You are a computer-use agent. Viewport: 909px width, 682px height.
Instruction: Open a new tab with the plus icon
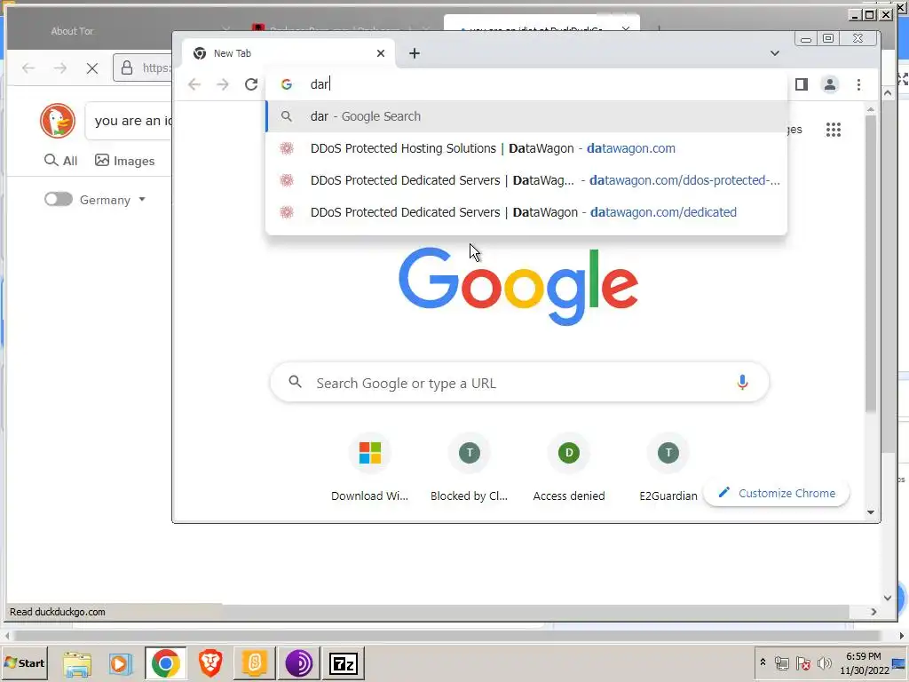414,53
